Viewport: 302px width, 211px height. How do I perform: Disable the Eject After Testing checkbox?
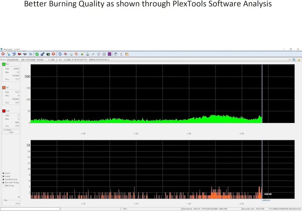3,182
